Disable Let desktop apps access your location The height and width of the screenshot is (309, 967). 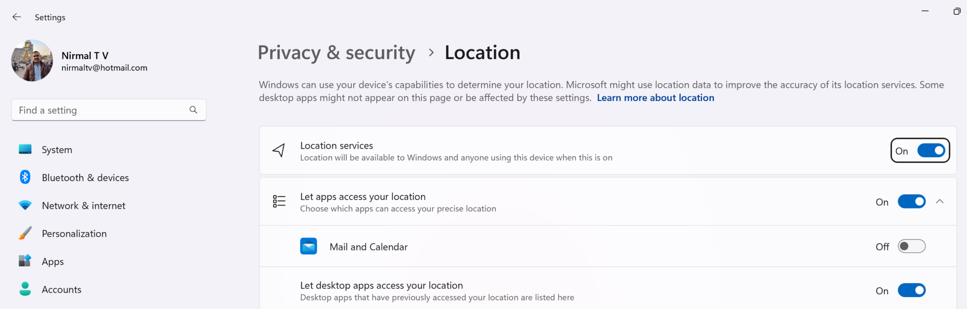[912, 290]
